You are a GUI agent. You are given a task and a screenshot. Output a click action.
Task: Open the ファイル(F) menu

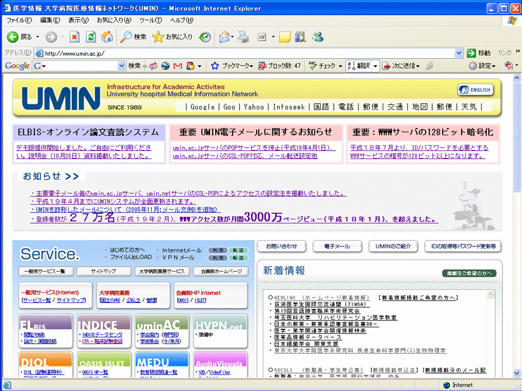pos(18,20)
